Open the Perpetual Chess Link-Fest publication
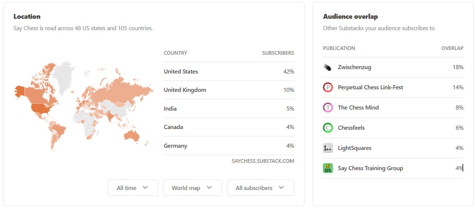Viewport: 475px width, 208px height. (x=370, y=87)
